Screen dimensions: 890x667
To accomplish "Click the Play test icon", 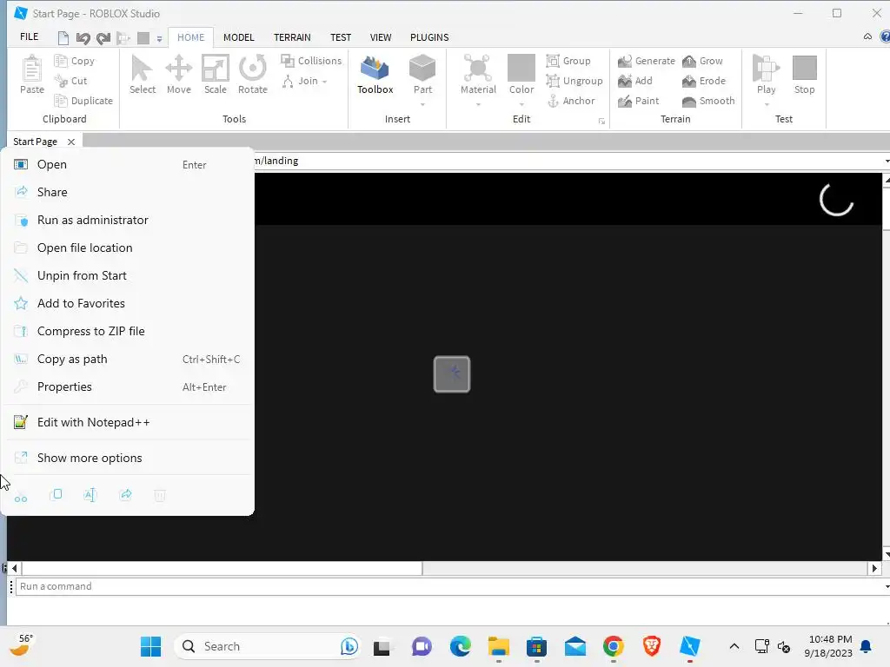I will (766, 68).
